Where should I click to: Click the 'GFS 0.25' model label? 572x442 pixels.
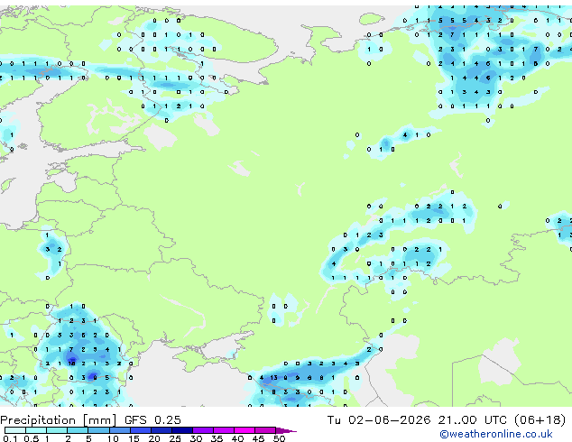(152, 420)
